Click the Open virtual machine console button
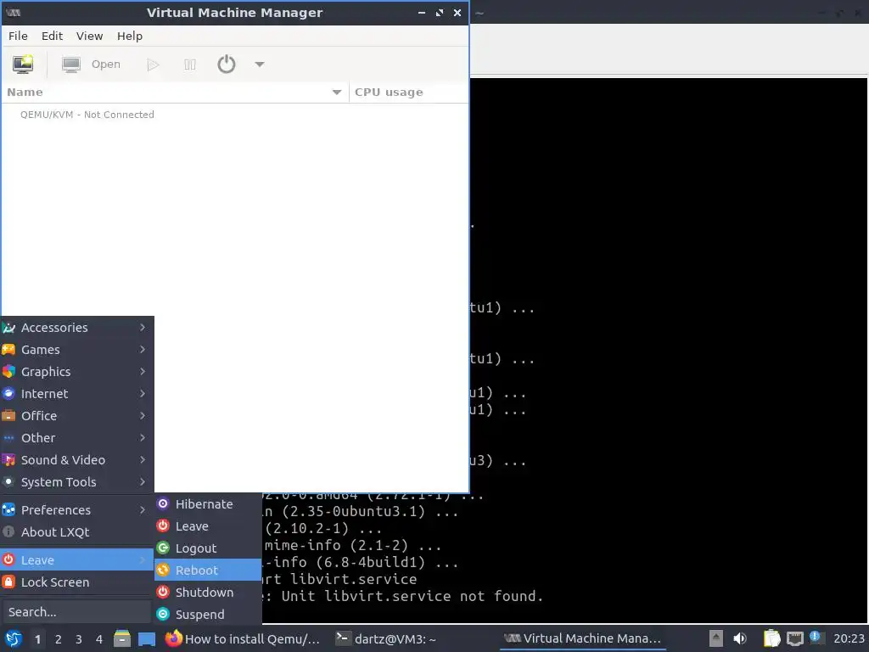This screenshot has height=652, width=869. pos(91,65)
